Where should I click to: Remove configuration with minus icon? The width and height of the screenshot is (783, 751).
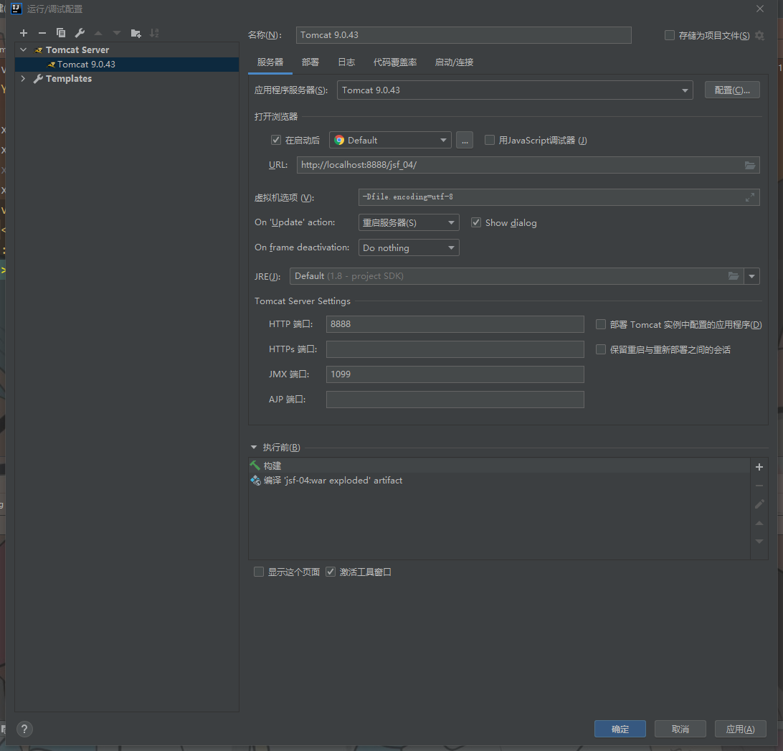[x=42, y=33]
